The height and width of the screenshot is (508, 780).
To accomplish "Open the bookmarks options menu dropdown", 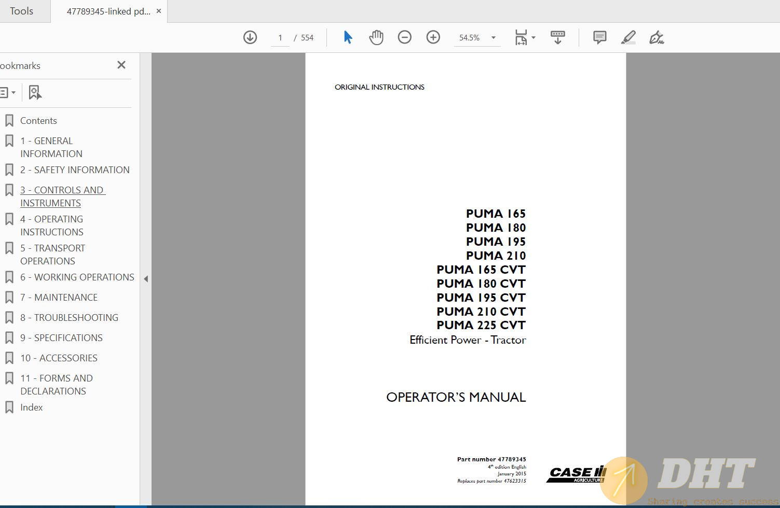I will coord(7,92).
